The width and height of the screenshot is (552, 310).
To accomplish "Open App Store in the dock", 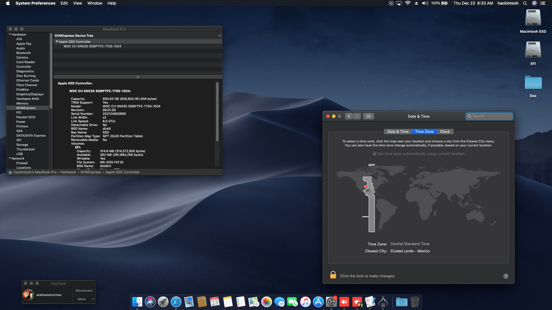I will (x=318, y=302).
